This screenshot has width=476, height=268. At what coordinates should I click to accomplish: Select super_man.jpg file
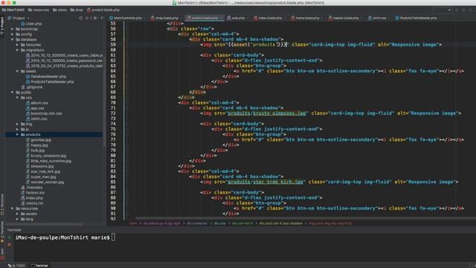(x=41, y=177)
